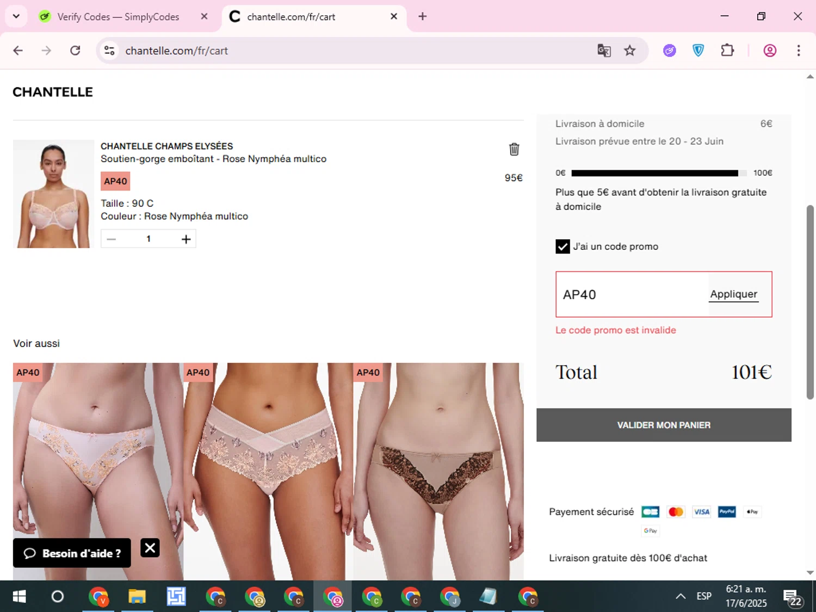Open the purple extension icon in toolbar
The image size is (816, 612).
pyautogui.click(x=670, y=51)
